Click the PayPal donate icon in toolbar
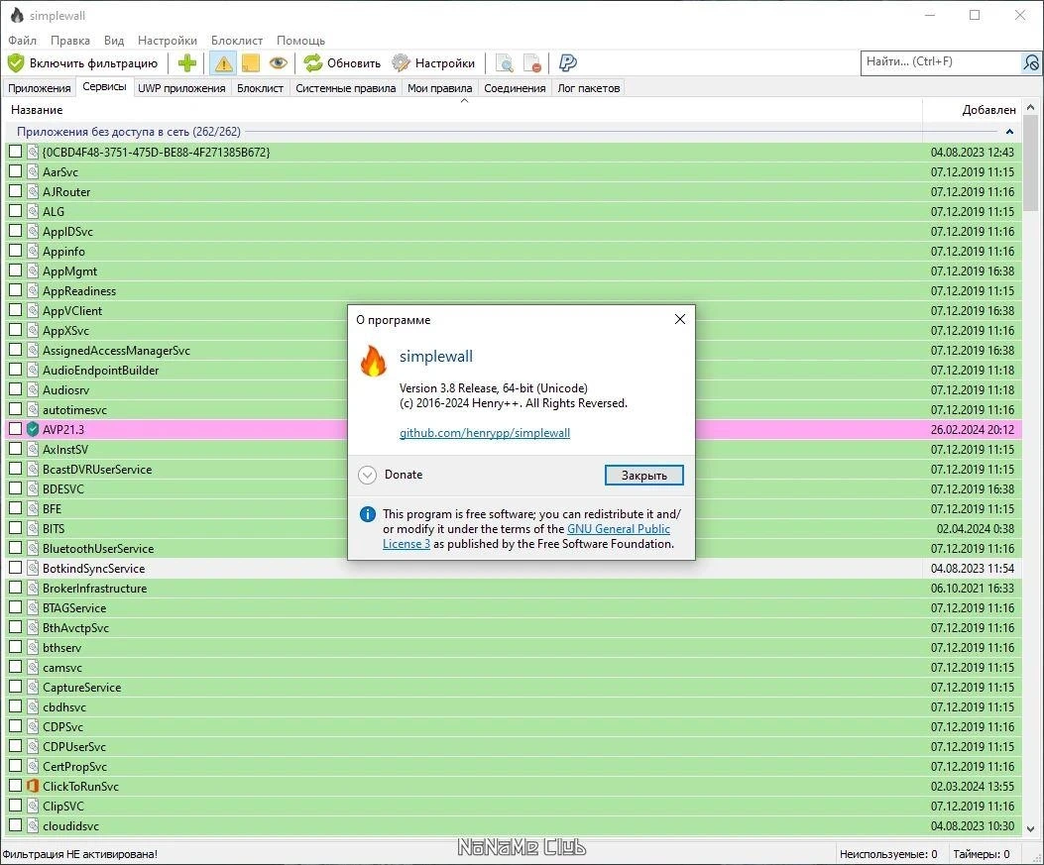 (567, 63)
